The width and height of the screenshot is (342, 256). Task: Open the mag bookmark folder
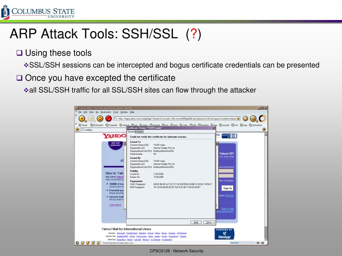click(x=243, y=125)
